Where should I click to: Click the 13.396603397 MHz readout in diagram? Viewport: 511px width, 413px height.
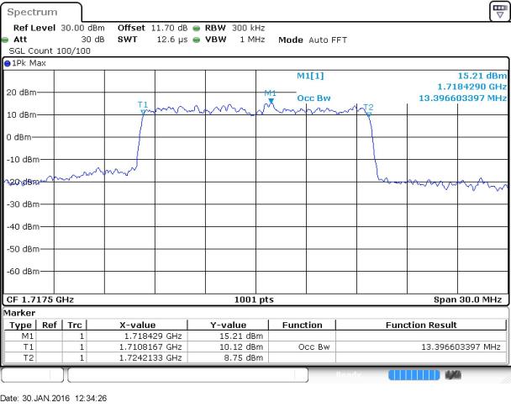click(x=463, y=98)
